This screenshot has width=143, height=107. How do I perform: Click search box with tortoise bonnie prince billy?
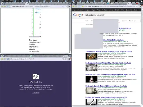coord(113,15)
